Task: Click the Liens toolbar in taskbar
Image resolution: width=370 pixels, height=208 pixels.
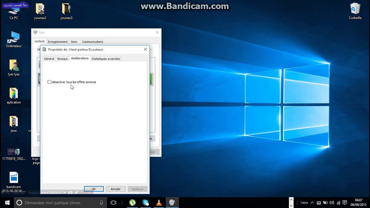Action: click(x=304, y=203)
